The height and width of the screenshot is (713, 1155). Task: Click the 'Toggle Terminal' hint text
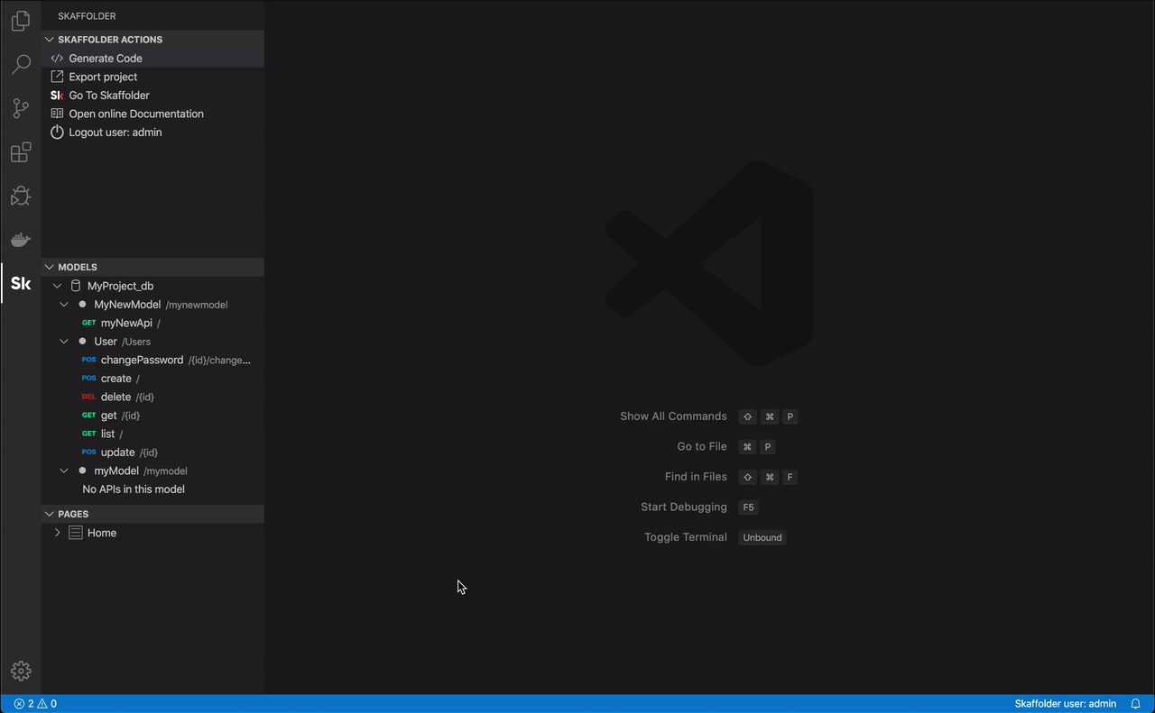(686, 537)
